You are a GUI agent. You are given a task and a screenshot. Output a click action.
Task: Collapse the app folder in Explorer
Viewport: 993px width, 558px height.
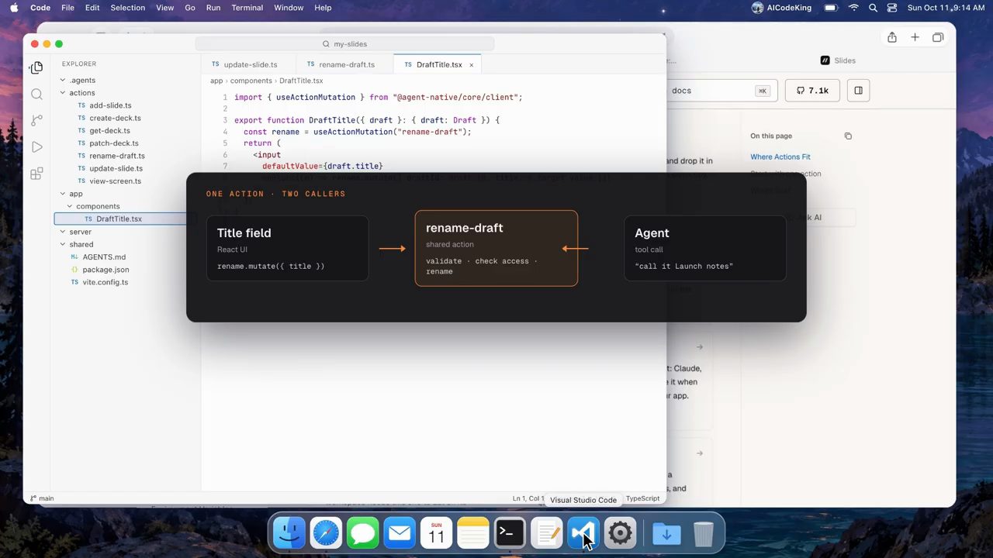75,194
